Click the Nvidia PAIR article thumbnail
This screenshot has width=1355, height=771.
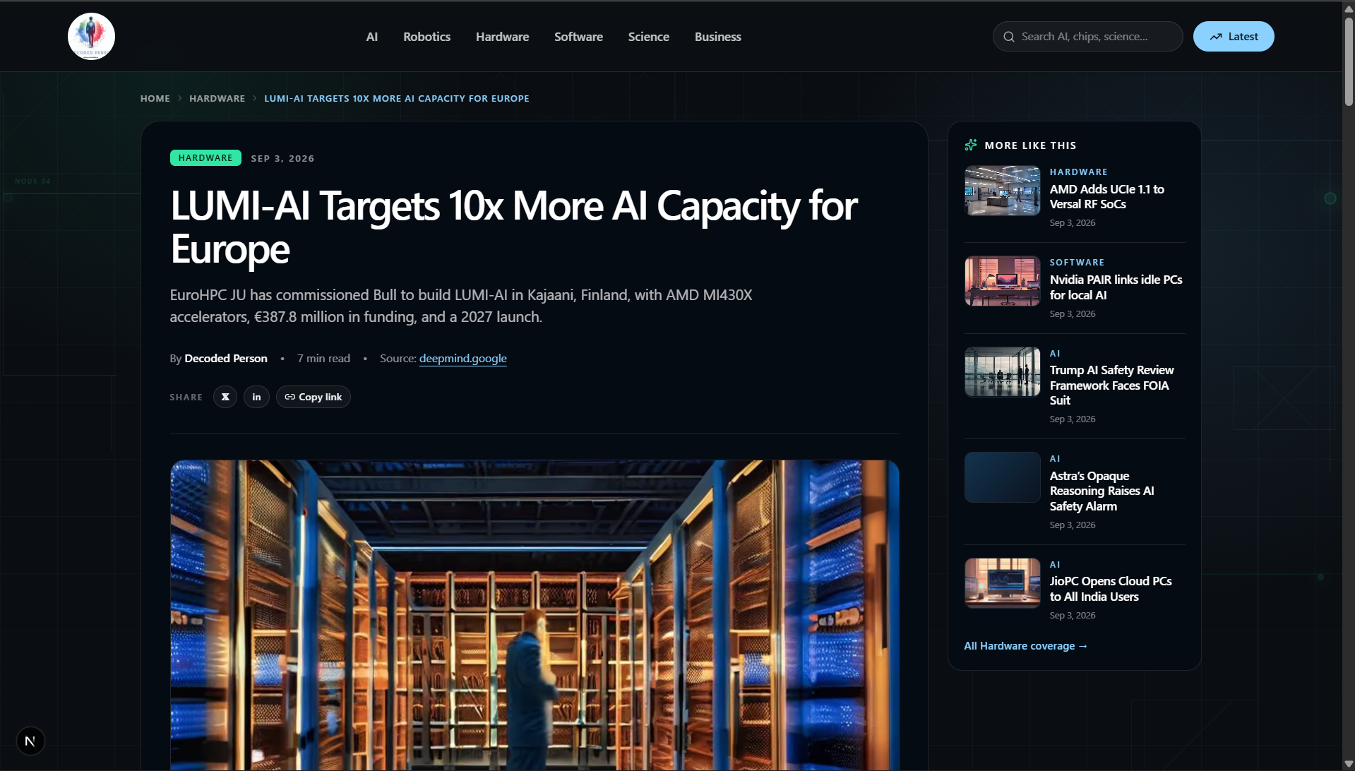1003,281
